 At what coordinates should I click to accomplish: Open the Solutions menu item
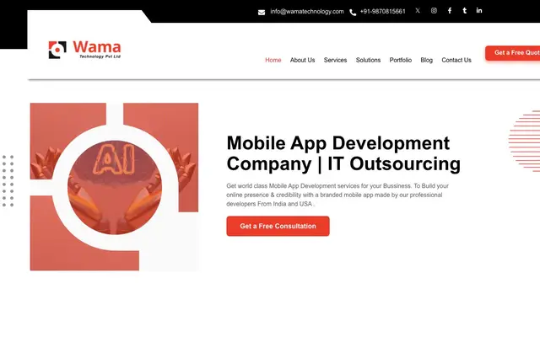point(368,60)
